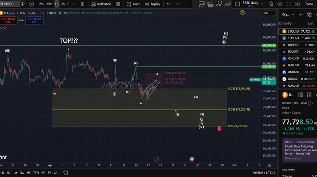Select the 1h timeframe
This screenshot has width=317, height=177.
click(57, 4)
